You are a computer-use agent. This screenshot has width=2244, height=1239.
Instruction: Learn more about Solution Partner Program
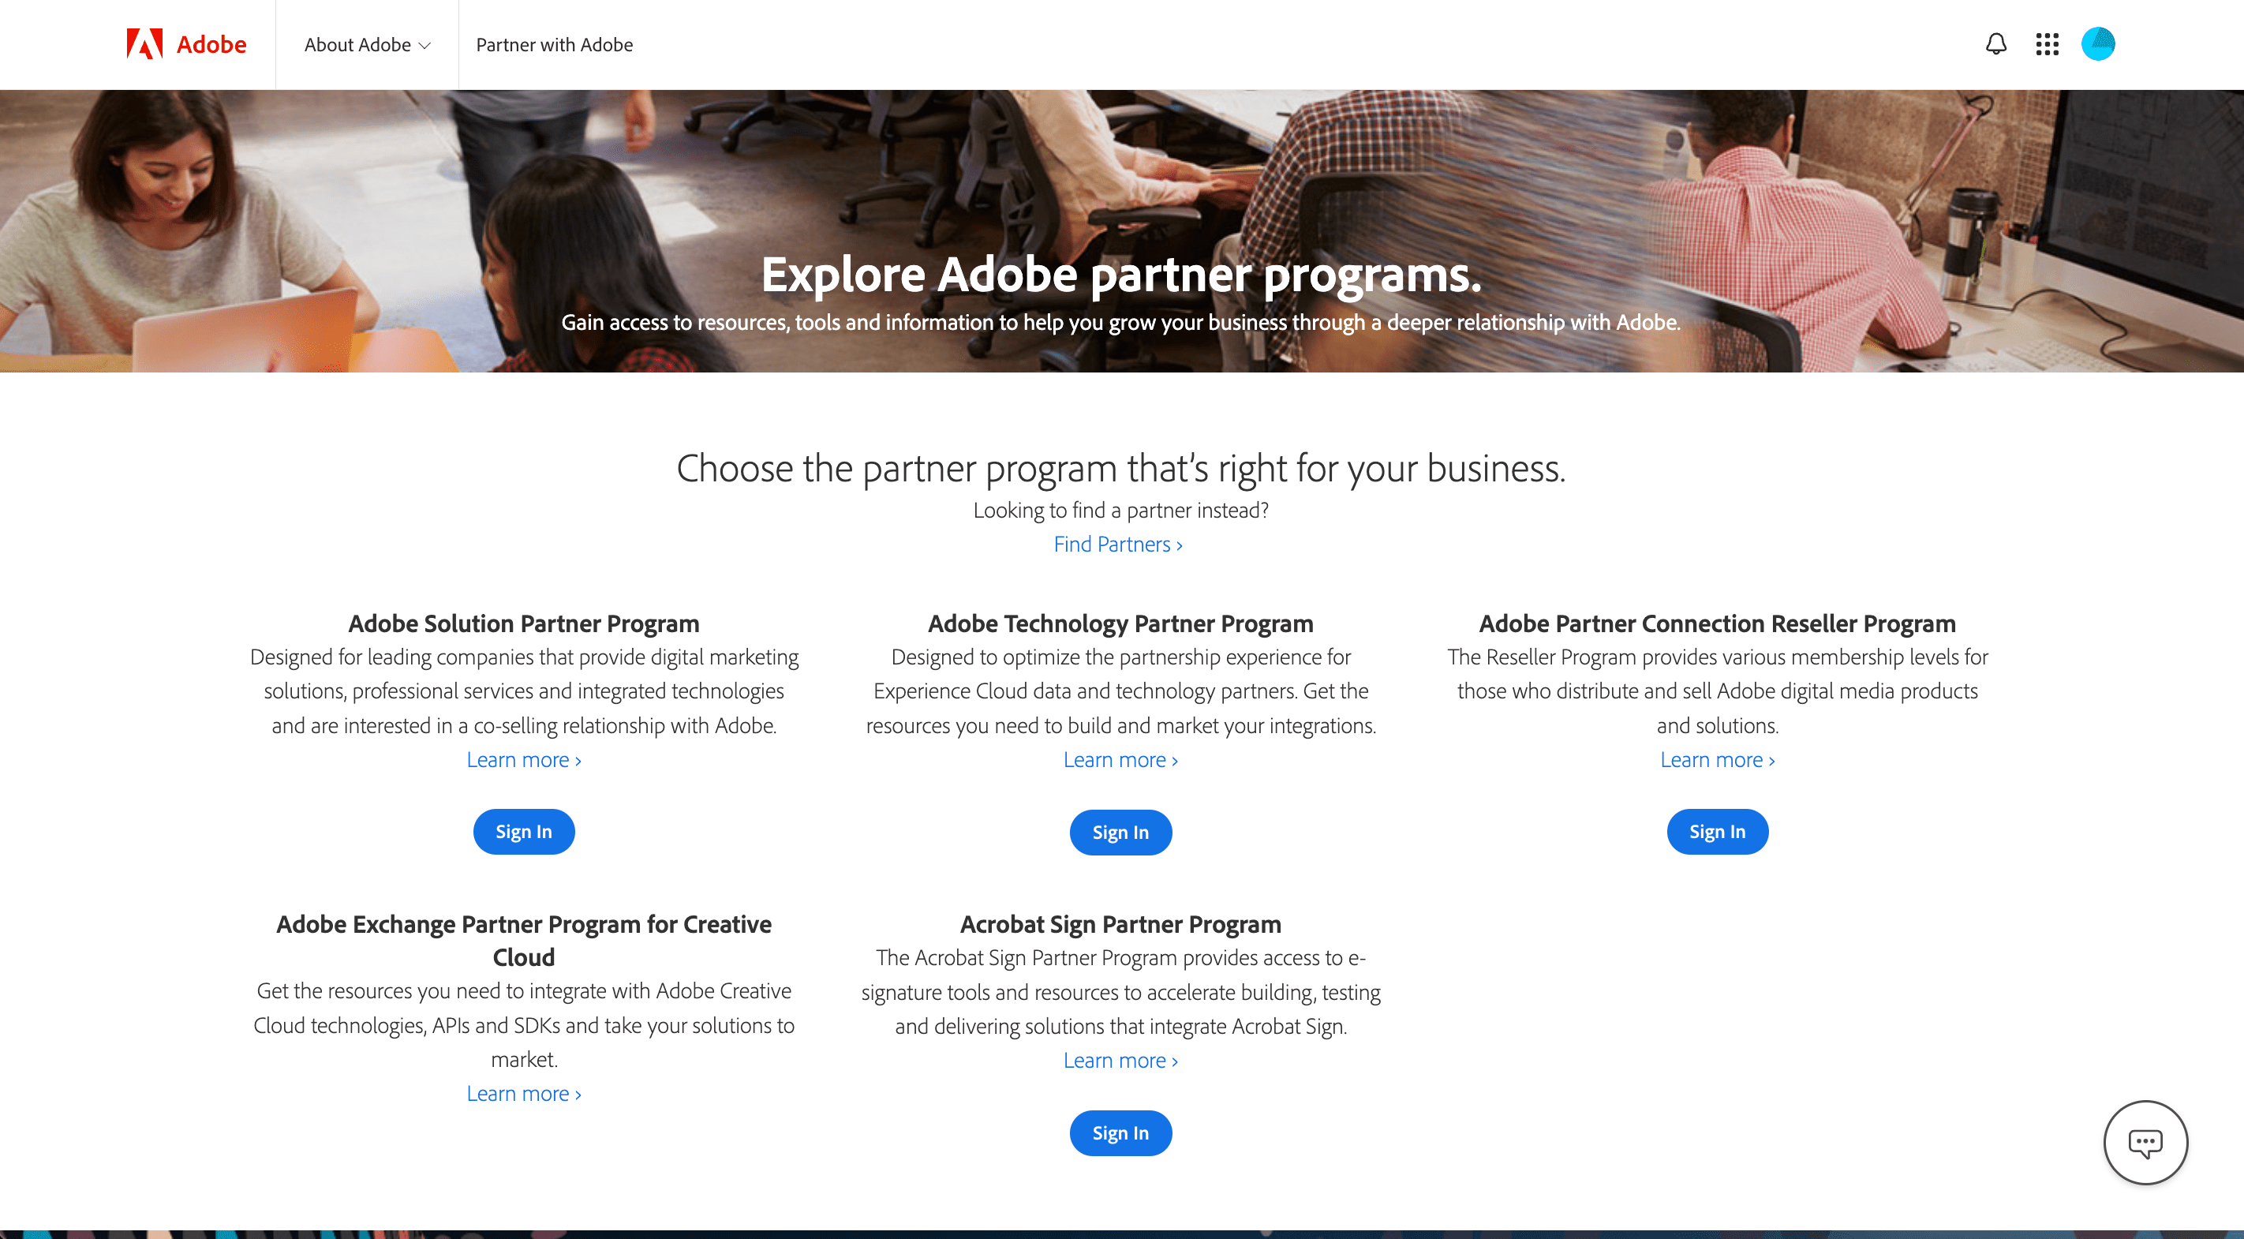point(524,760)
